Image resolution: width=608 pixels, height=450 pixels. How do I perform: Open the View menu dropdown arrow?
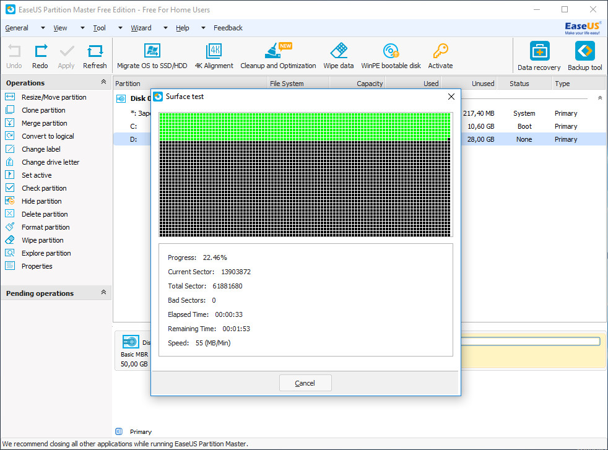[82, 28]
